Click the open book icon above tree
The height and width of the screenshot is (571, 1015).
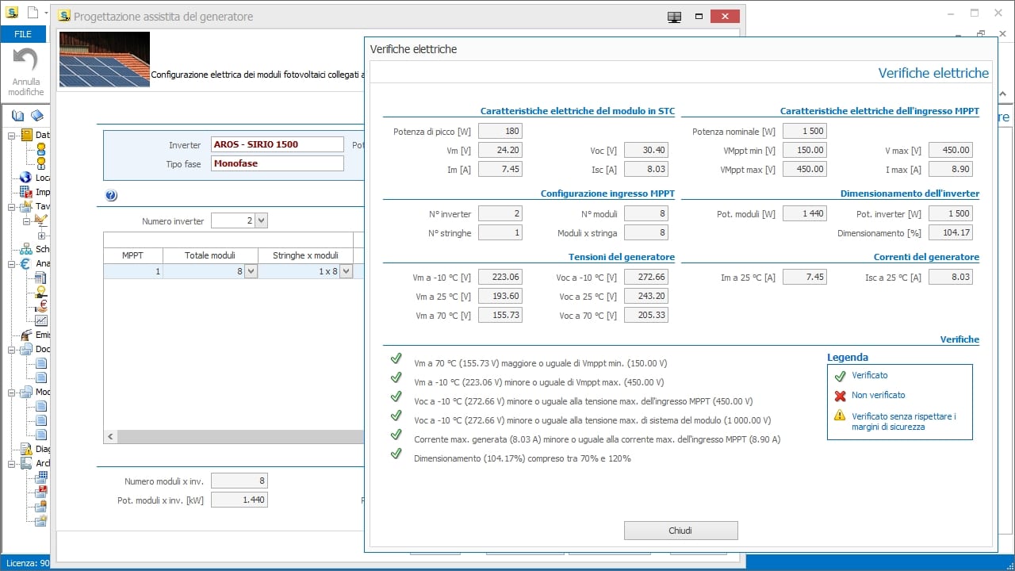(x=18, y=116)
